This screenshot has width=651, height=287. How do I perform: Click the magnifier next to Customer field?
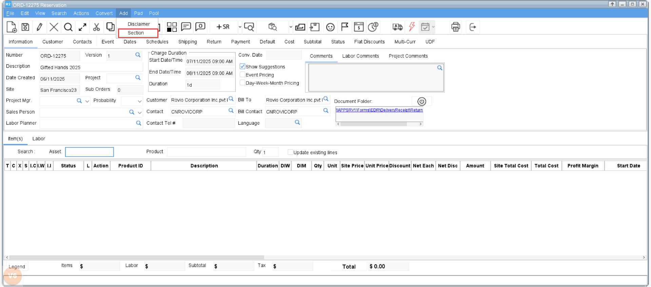231,99
